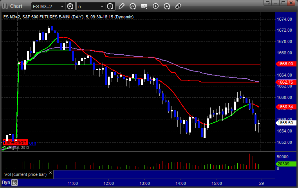Open the GET tools menu
Viewport: 298px width, 188px height.
(144, 6)
